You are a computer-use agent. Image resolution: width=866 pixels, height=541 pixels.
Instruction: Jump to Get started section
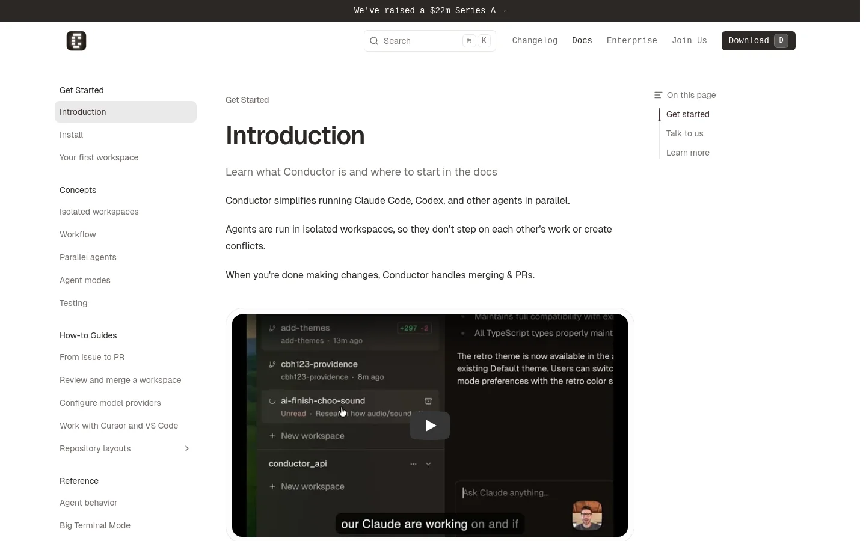688,114
